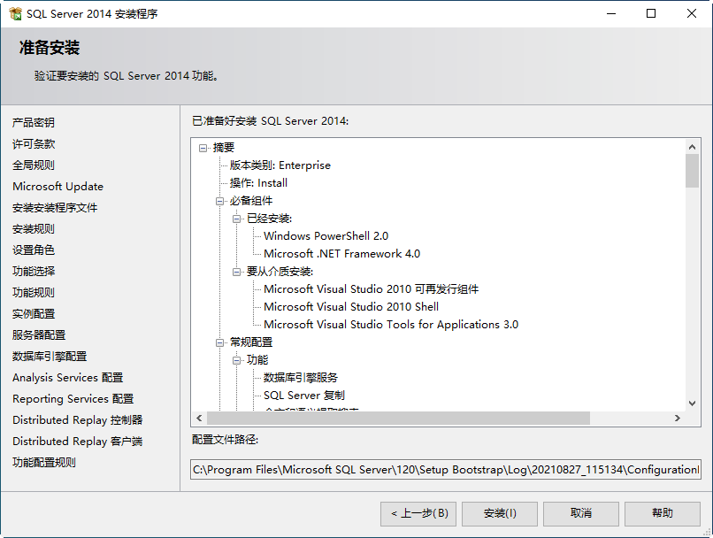This screenshot has width=713, height=538.
Task: Select Microsoft Visual Studio 2010 Shell row
Action: pyautogui.click(x=350, y=307)
